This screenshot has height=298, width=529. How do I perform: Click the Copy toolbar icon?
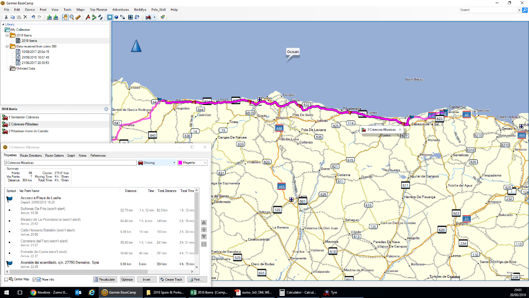pos(12,17)
